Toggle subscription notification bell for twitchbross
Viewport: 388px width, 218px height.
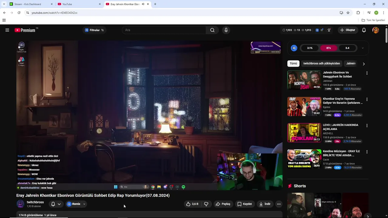coord(53,204)
